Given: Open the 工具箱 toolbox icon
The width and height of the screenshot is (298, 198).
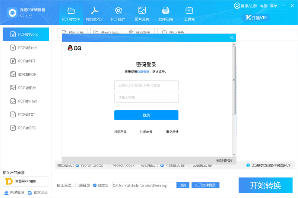Looking at the screenshot, I should coord(189,10).
